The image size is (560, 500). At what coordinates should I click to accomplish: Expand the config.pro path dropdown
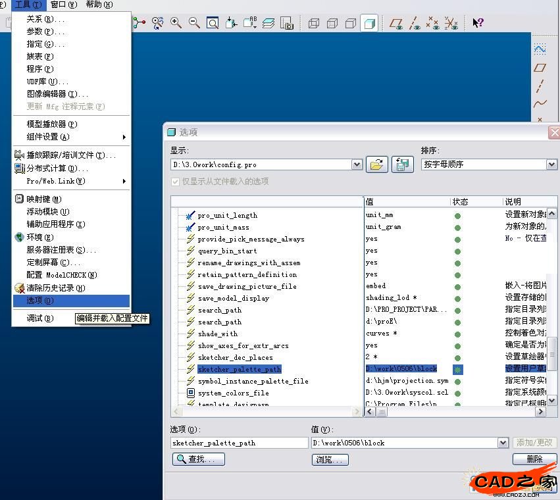tap(357, 164)
